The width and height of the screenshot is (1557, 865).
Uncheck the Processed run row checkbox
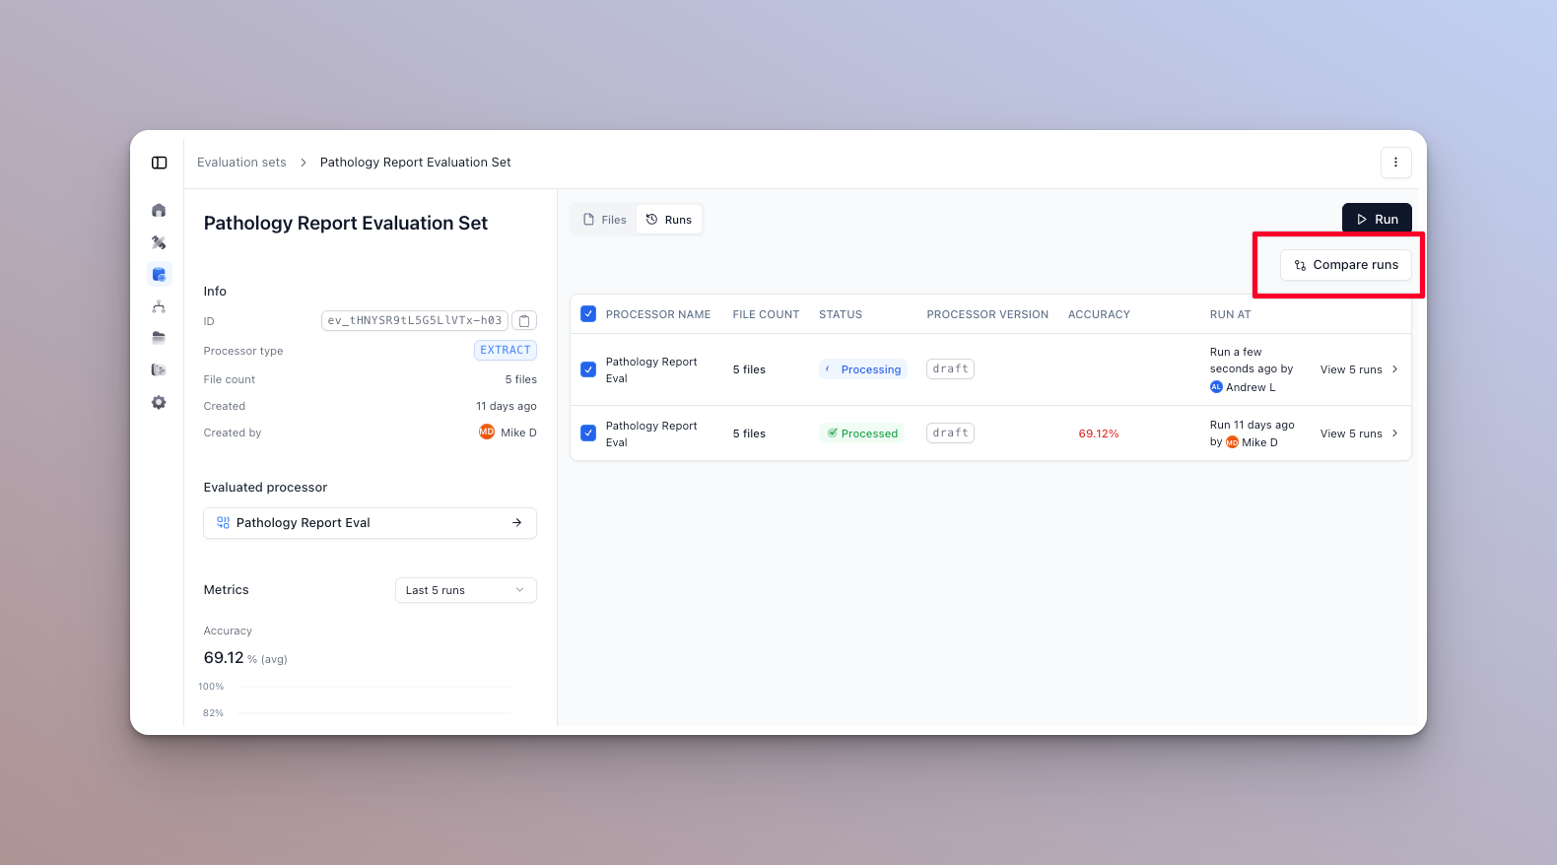[588, 432]
